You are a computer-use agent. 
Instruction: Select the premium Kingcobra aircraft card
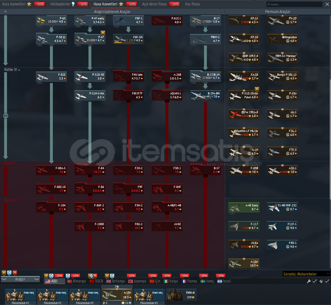[282, 39]
